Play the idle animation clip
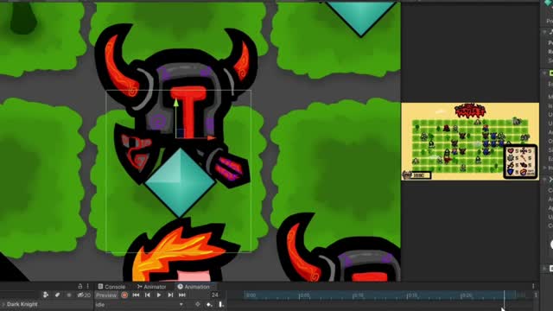The width and height of the screenshot is (553, 311). coord(159,295)
